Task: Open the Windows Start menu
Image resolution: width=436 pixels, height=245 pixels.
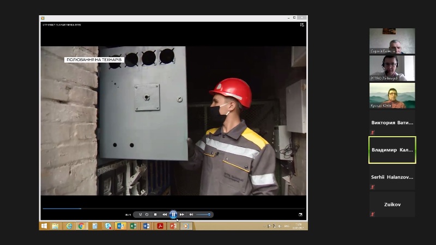Action: coord(44,226)
